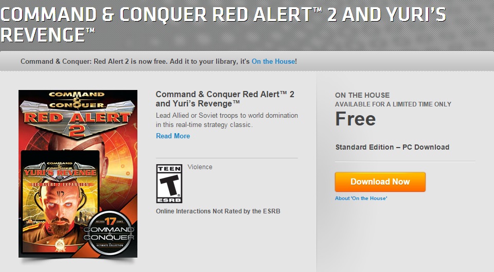This screenshot has height=272, width=494.
Task: Click the Available For A Limited Time Only text
Action: tap(393, 104)
